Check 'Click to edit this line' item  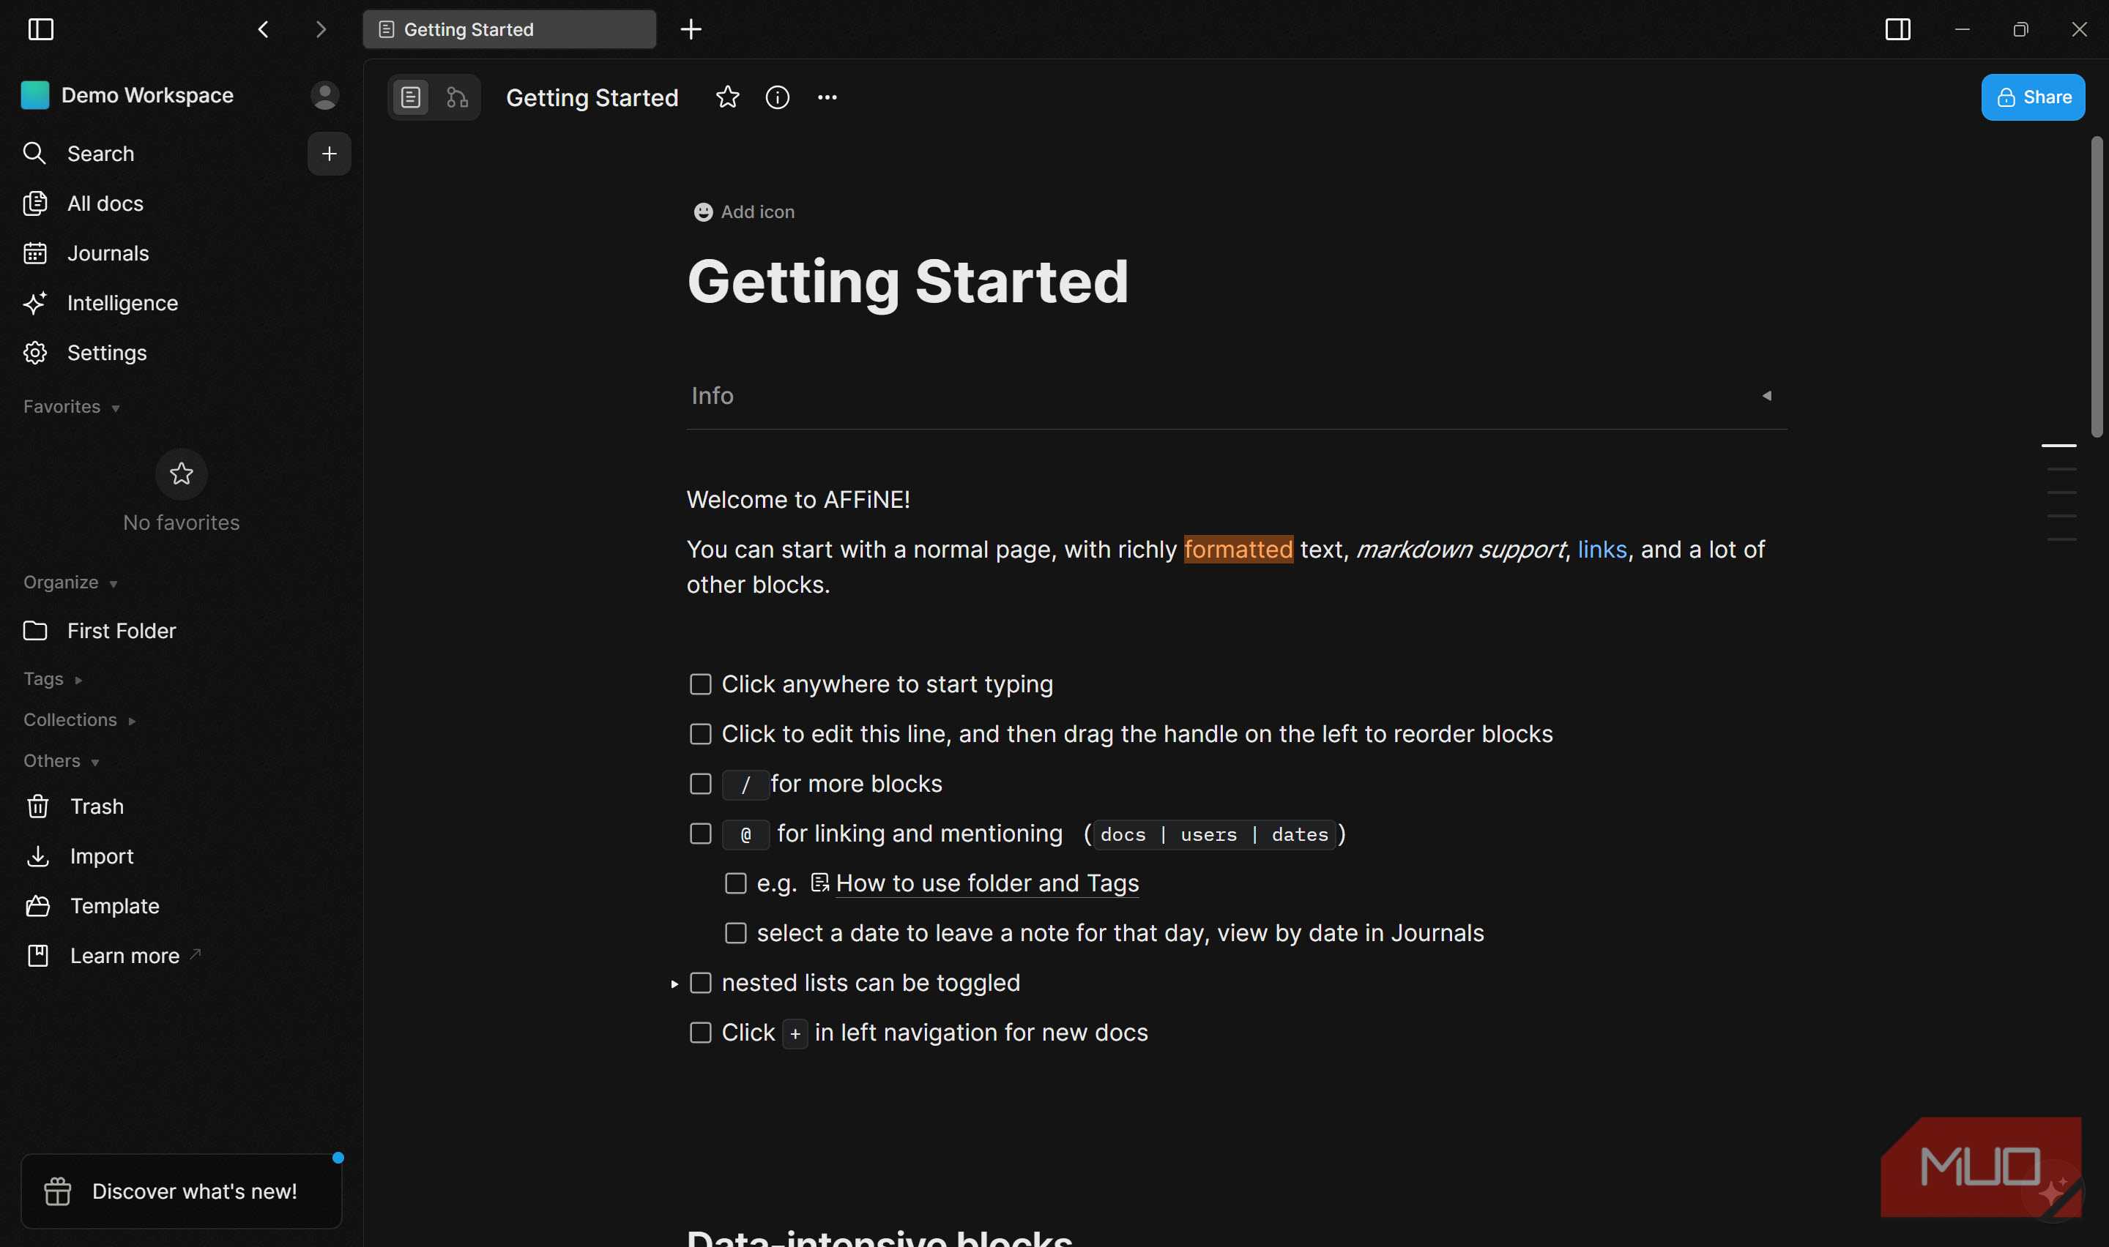click(x=700, y=733)
